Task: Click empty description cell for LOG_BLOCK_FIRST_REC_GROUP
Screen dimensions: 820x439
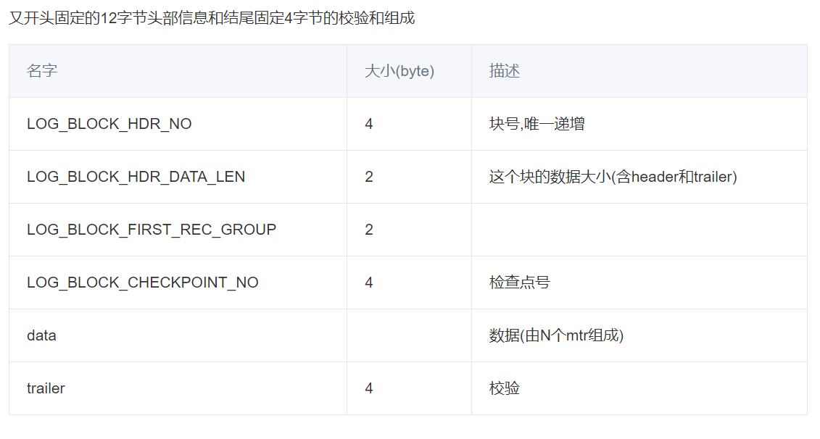Action: tap(639, 230)
